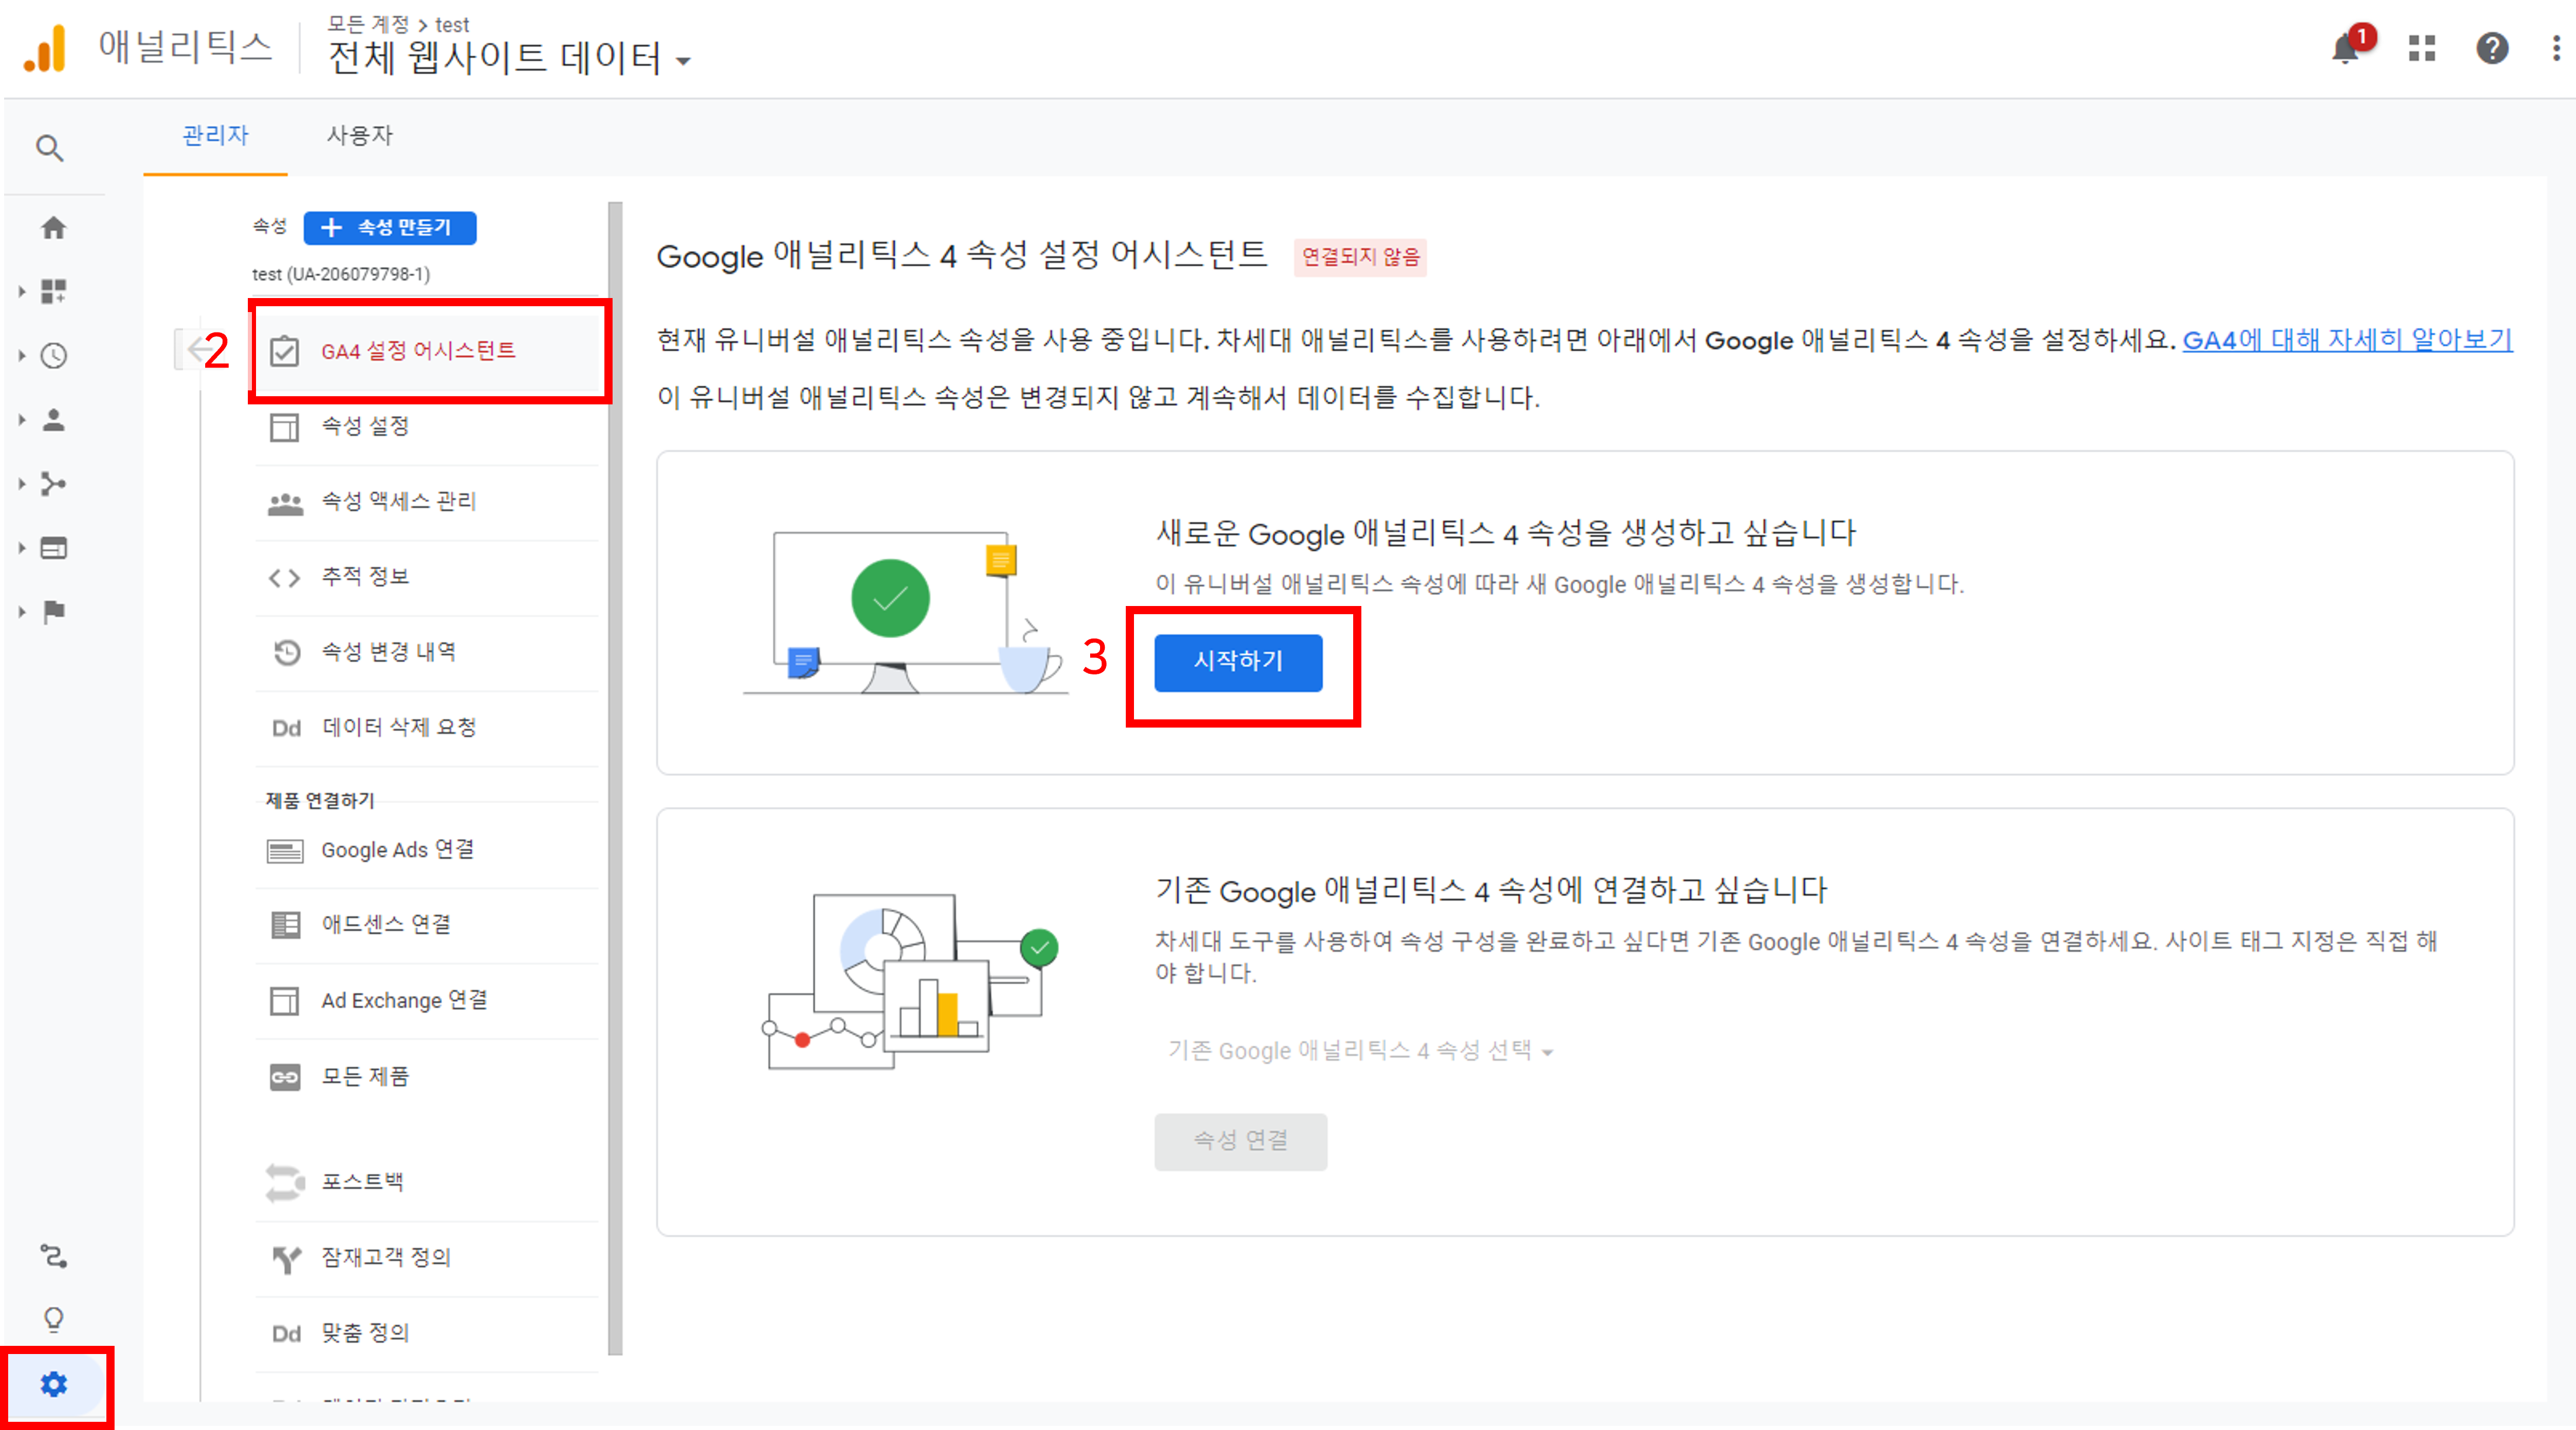Open the Admin gear icon at bottom left
Screen dimensions: 2576x1430
coord(54,1384)
